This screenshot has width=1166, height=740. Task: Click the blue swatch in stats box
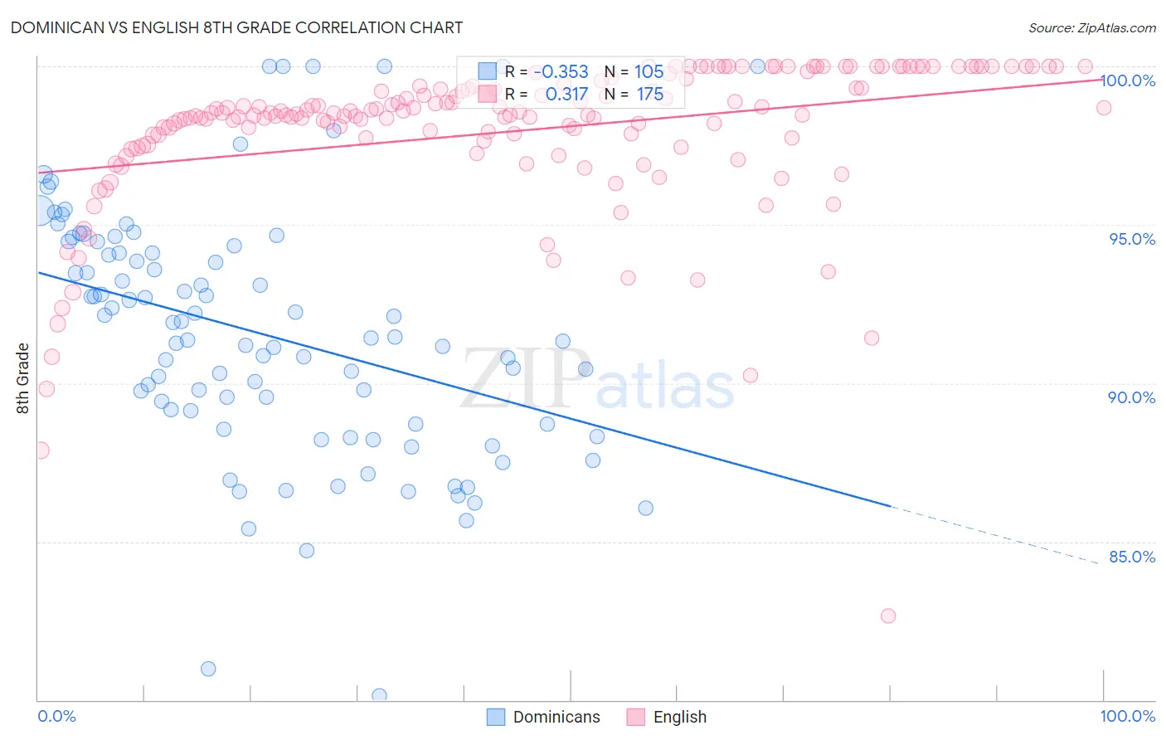487,71
